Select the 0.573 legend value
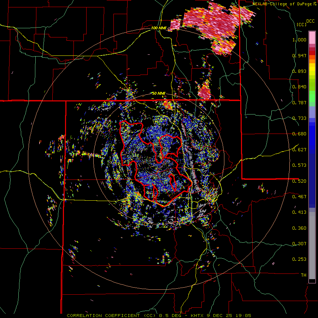 click(299, 165)
